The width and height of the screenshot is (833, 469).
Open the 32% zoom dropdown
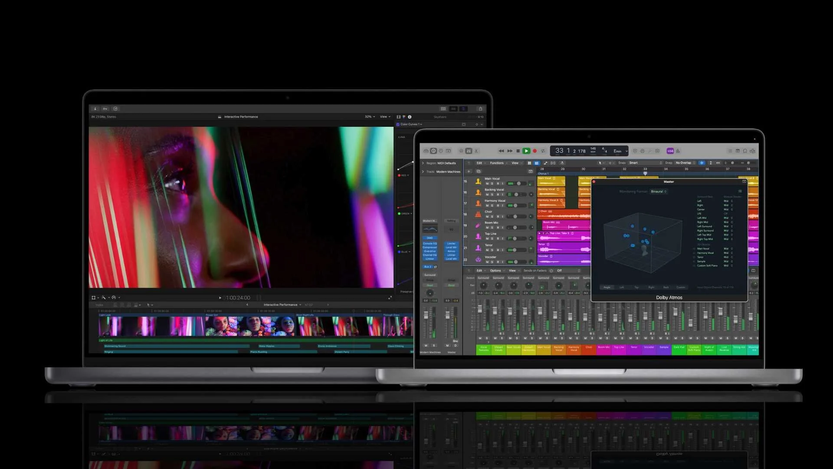370,117
